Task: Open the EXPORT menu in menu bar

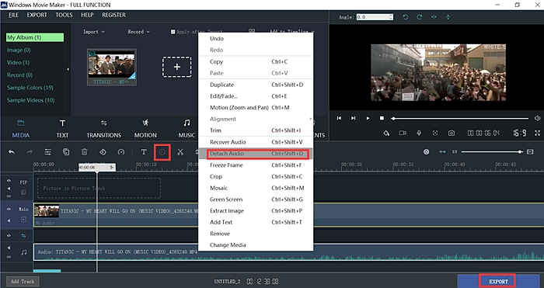Action: coord(37,15)
